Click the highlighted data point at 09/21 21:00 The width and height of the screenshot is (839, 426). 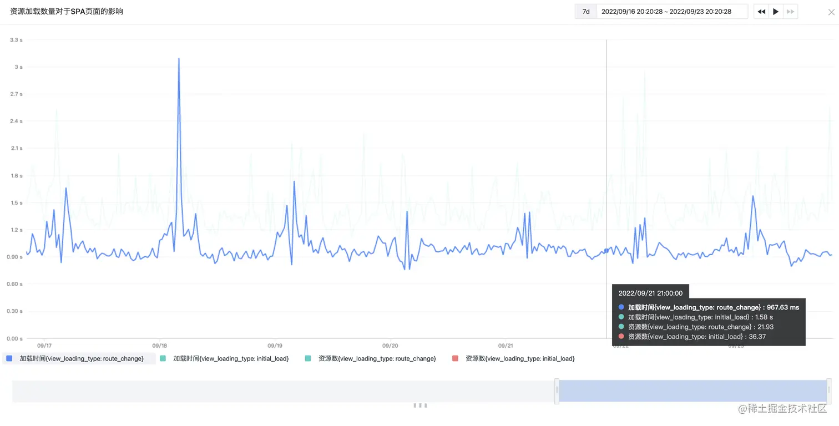pos(606,251)
